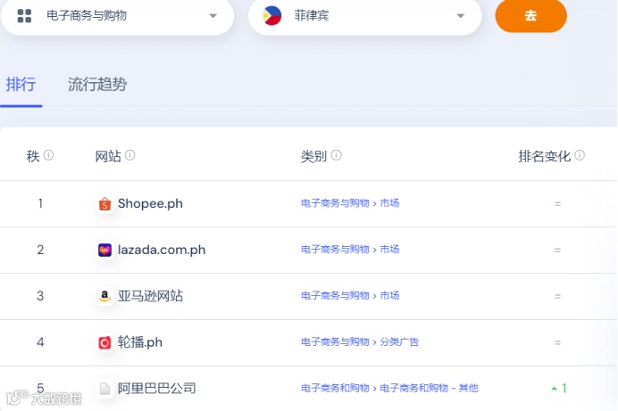Click the 轮播.ph red logo icon

click(x=104, y=342)
